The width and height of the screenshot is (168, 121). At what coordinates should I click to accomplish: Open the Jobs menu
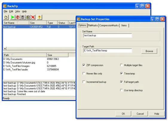pos(17,11)
